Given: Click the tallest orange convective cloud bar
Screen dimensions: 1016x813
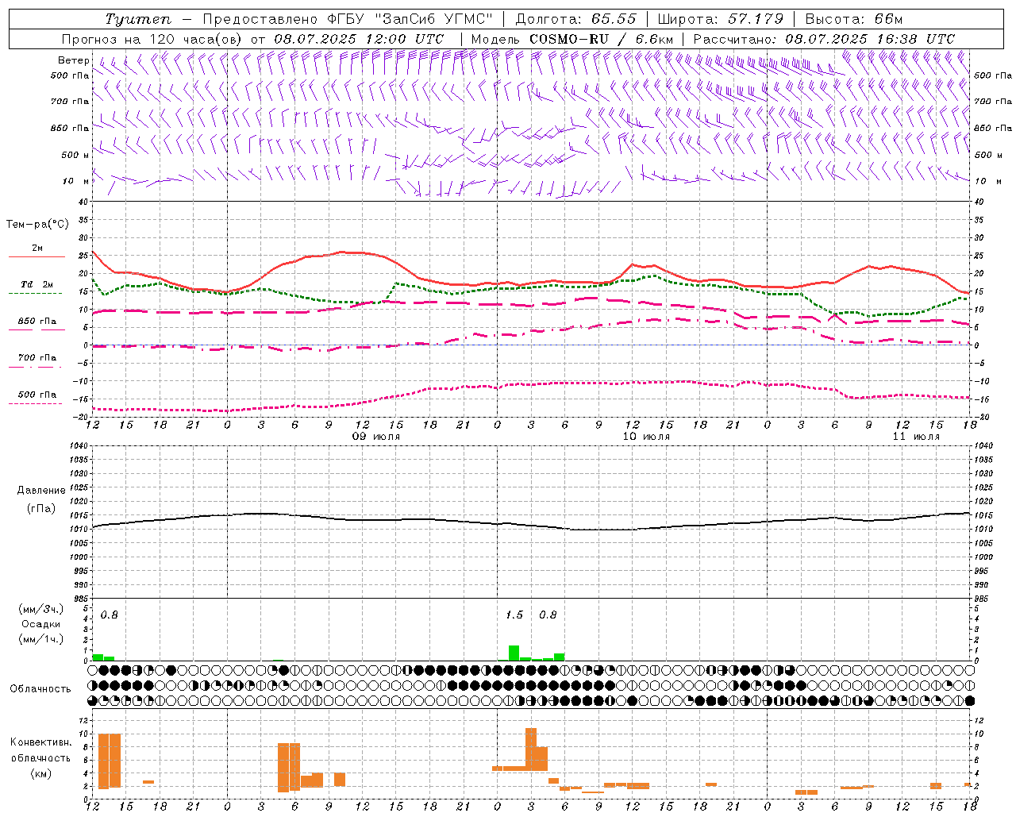Looking at the screenshot, I should [531, 749].
